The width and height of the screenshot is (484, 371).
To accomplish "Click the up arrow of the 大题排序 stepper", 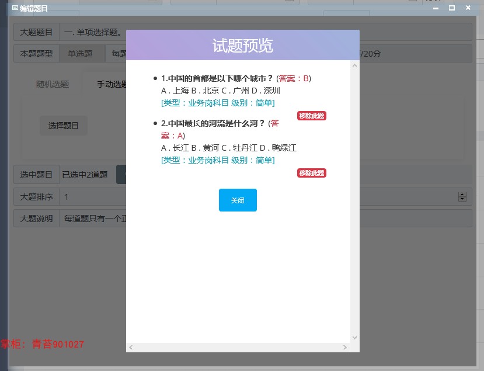I will point(462,194).
